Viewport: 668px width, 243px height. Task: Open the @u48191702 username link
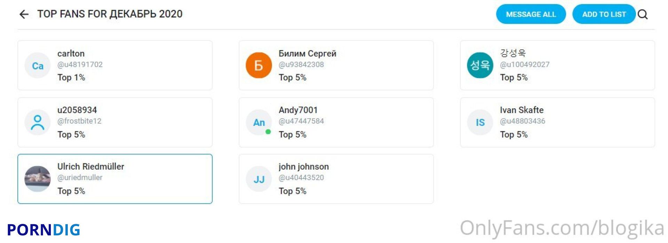(80, 65)
